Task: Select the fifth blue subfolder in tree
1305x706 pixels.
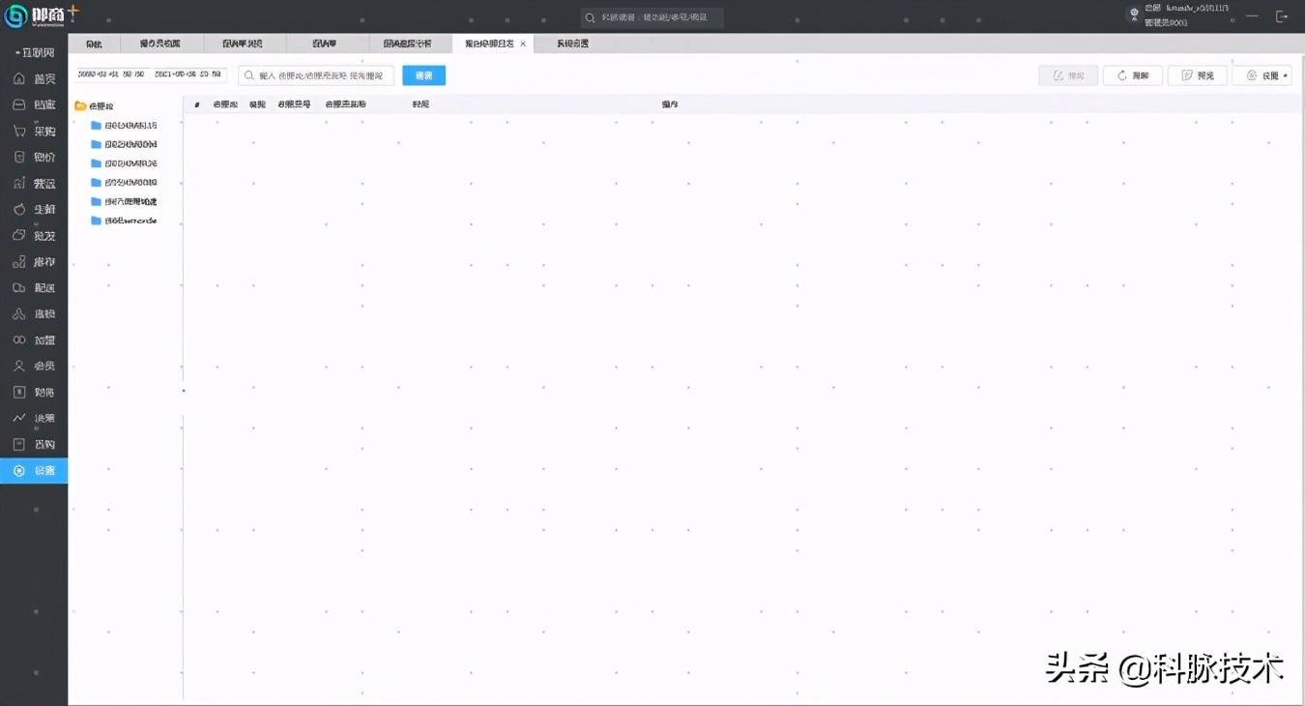Action: 124,201
